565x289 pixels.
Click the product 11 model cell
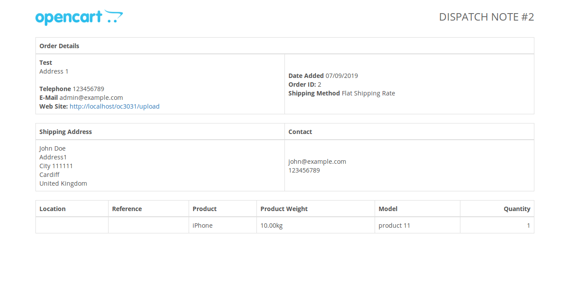(x=418, y=226)
